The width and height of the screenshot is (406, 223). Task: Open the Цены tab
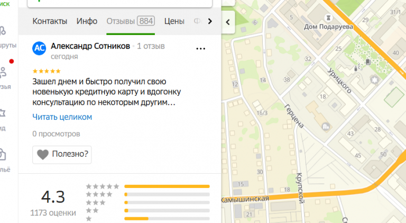tap(174, 21)
